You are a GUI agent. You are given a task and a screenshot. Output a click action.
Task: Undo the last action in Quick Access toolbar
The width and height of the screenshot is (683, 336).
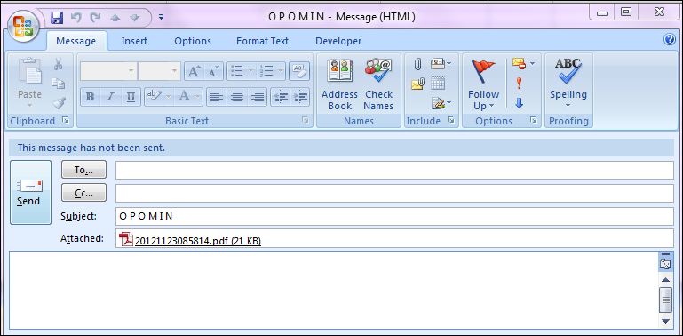tap(76, 18)
